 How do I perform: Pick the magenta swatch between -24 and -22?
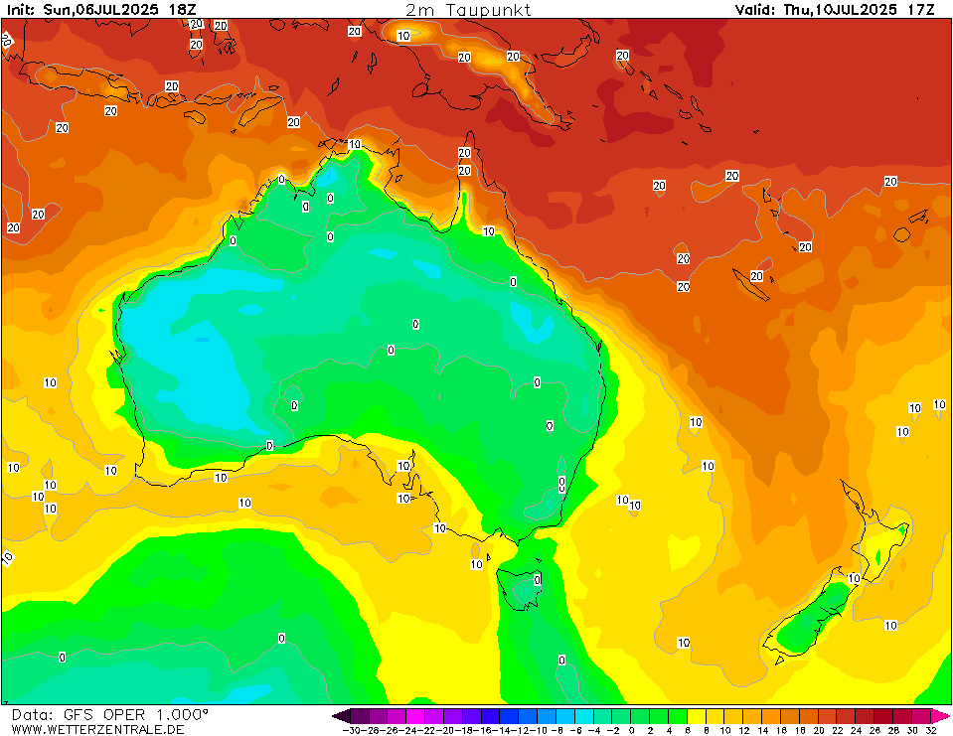click(x=415, y=716)
